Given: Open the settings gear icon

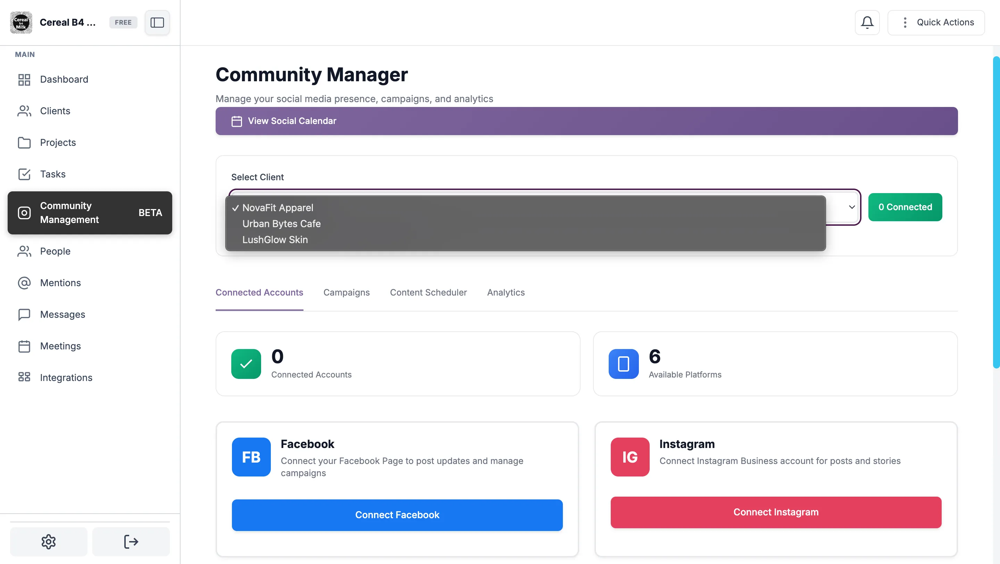Looking at the screenshot, I should click(x=49, y=541).
